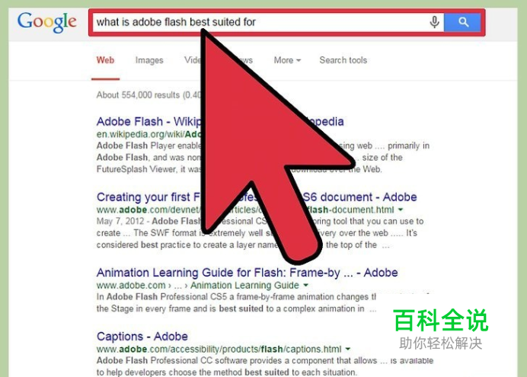Select the Web results tab
527x377 pixels.
[105, 60]
